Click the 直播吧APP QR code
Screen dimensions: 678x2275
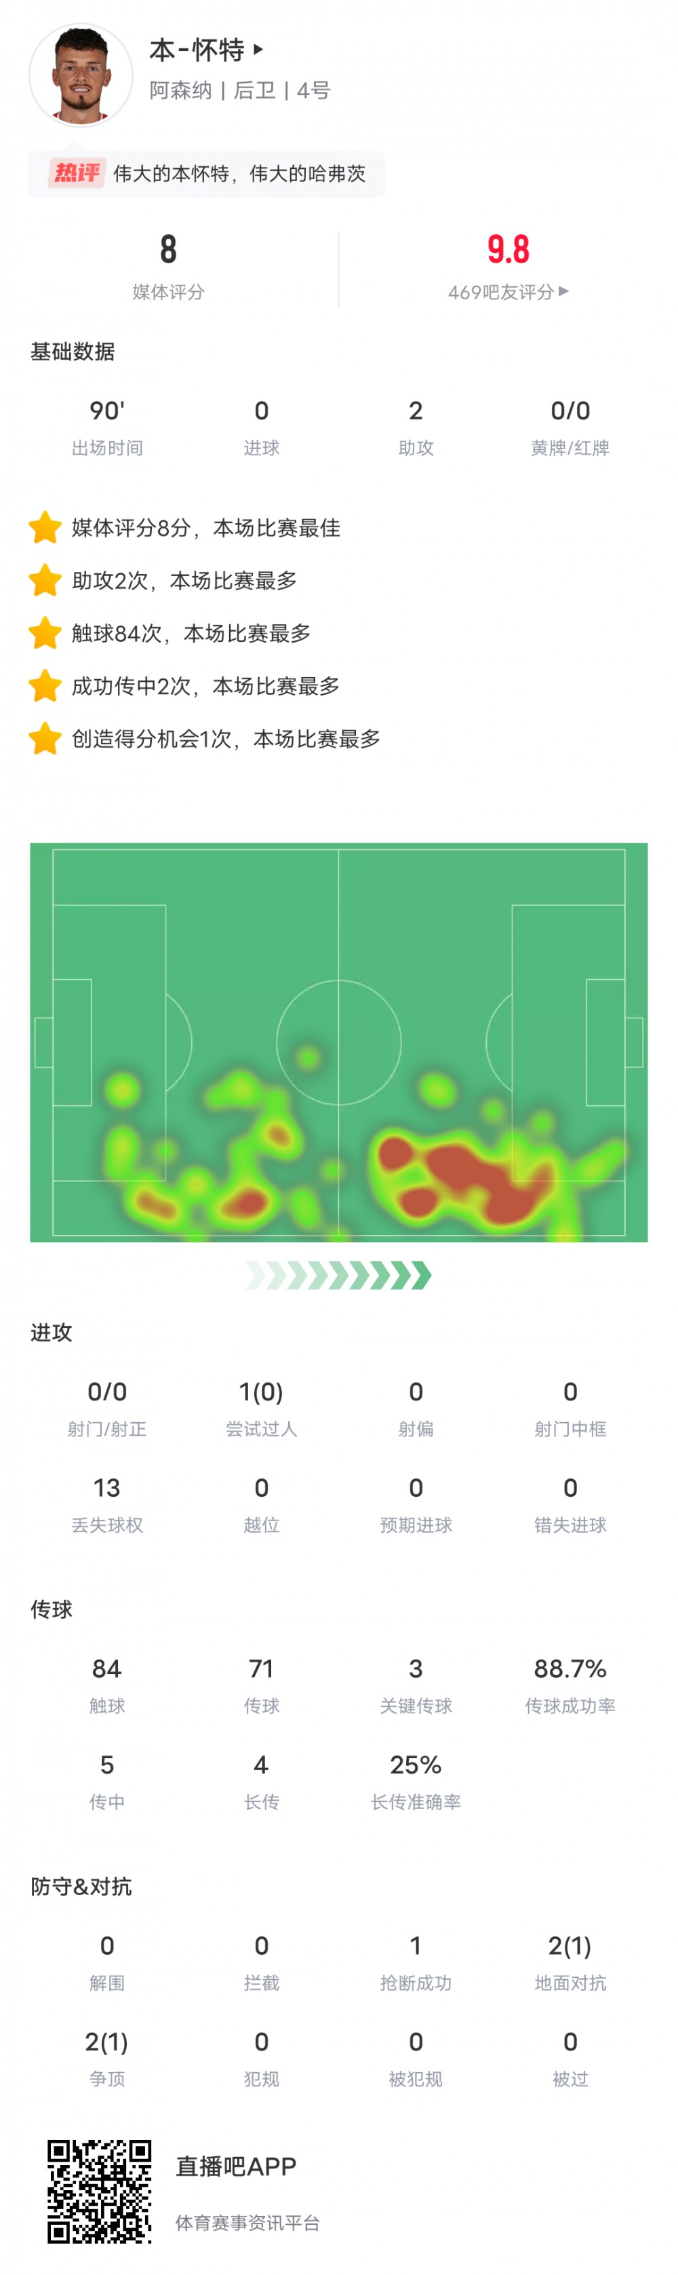100,2191
